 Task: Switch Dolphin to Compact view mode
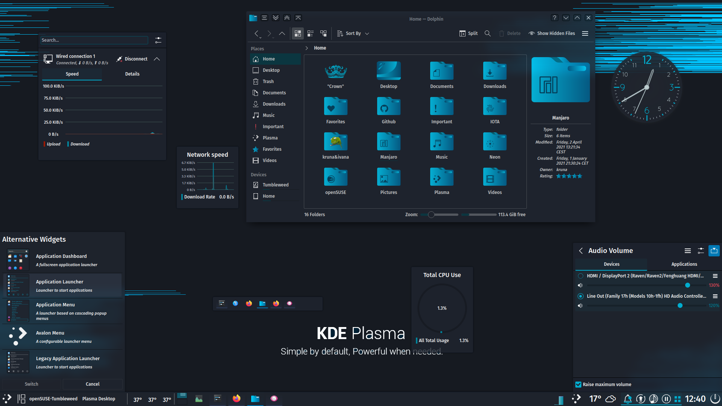(x=311, y=33)
